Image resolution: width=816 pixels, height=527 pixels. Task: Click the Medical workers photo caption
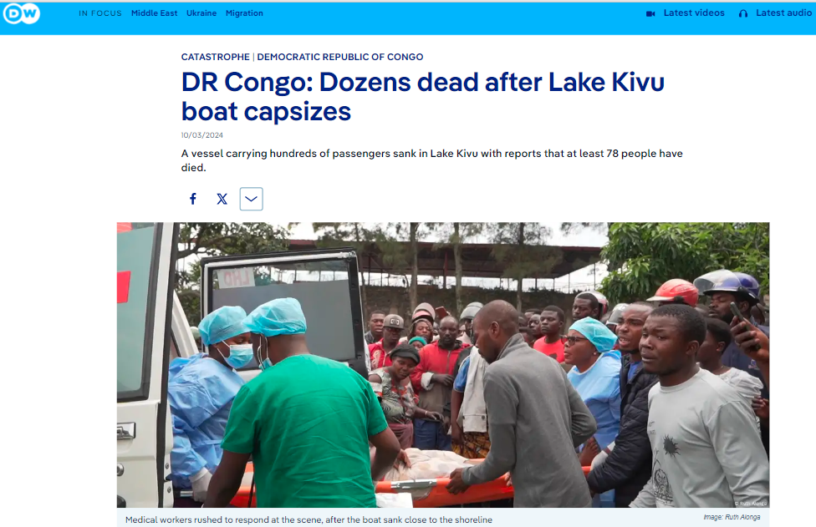(309, 519)
